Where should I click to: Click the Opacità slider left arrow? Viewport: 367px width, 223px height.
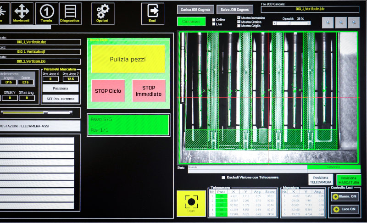click(x=274, y=23)
